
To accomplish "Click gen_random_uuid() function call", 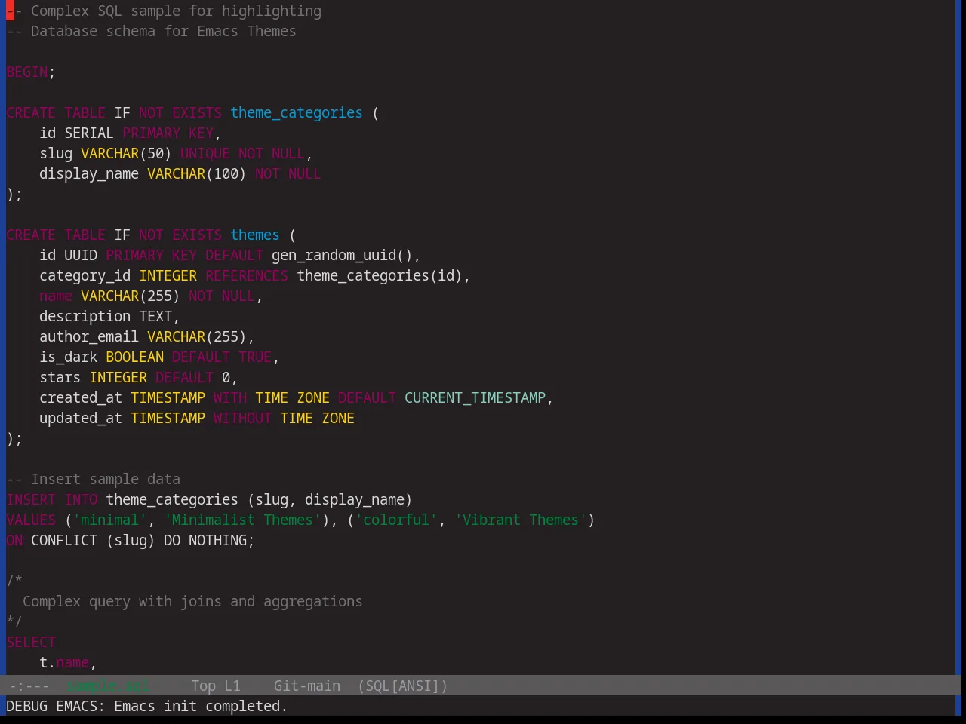I will (x=342, y=256).
